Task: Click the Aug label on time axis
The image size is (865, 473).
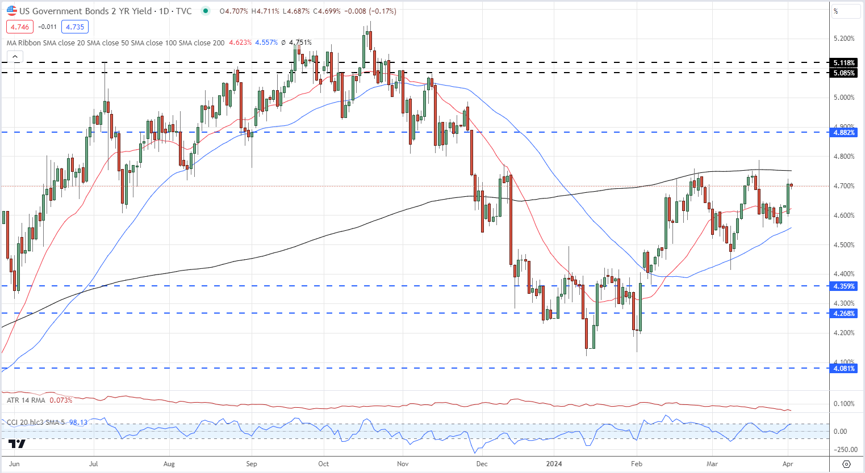Action: point(169,464)
